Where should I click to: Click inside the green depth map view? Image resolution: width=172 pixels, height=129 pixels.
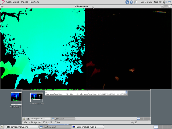42,49
